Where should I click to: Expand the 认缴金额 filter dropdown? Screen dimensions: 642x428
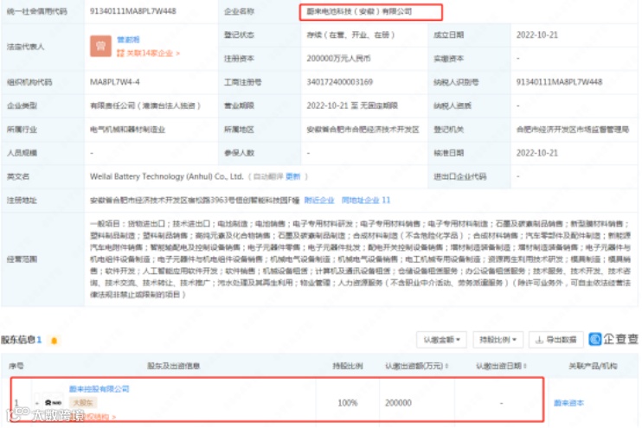[441, 340]
